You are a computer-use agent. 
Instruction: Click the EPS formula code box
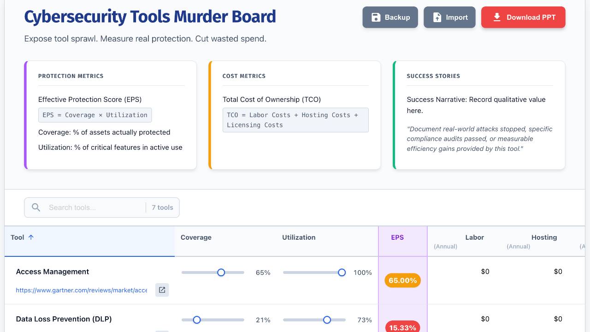tap(95, 115)
